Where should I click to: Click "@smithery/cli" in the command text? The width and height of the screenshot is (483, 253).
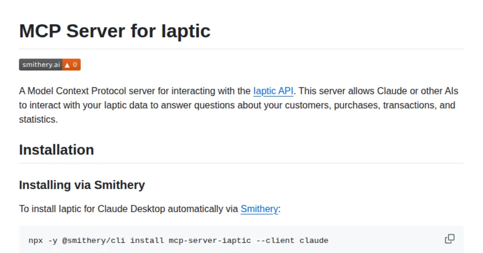point(94,240)
